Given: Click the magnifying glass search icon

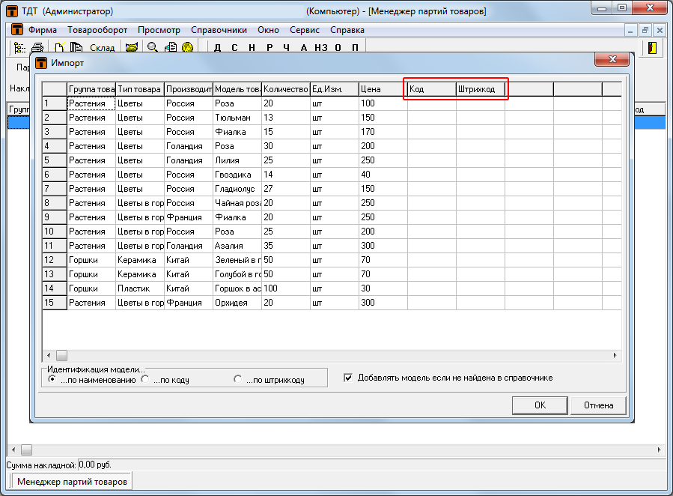Looking at the screenshot, I should pyautogui.click(x=153, y=47).
